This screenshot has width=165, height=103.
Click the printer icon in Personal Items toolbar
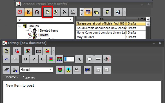(73, 12)
